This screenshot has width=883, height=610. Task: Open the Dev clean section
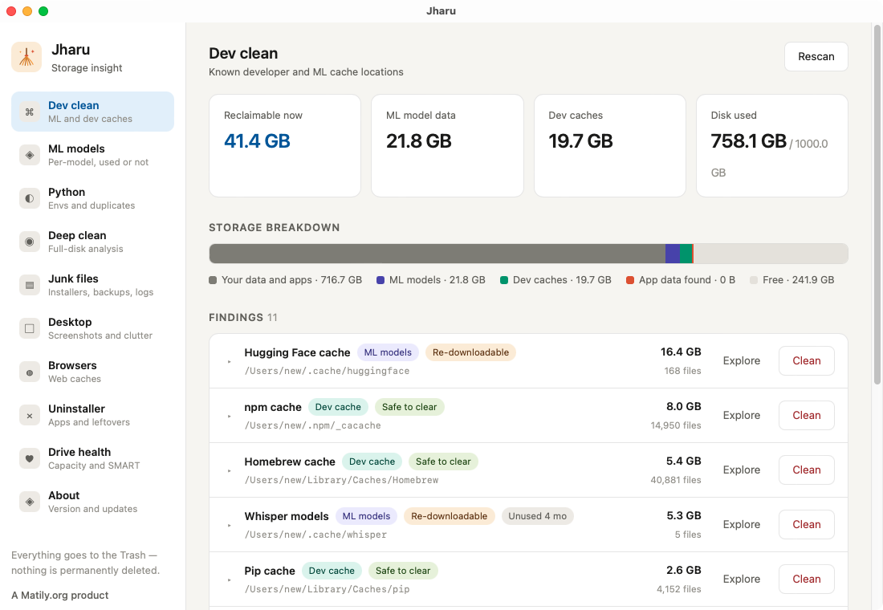93,112
